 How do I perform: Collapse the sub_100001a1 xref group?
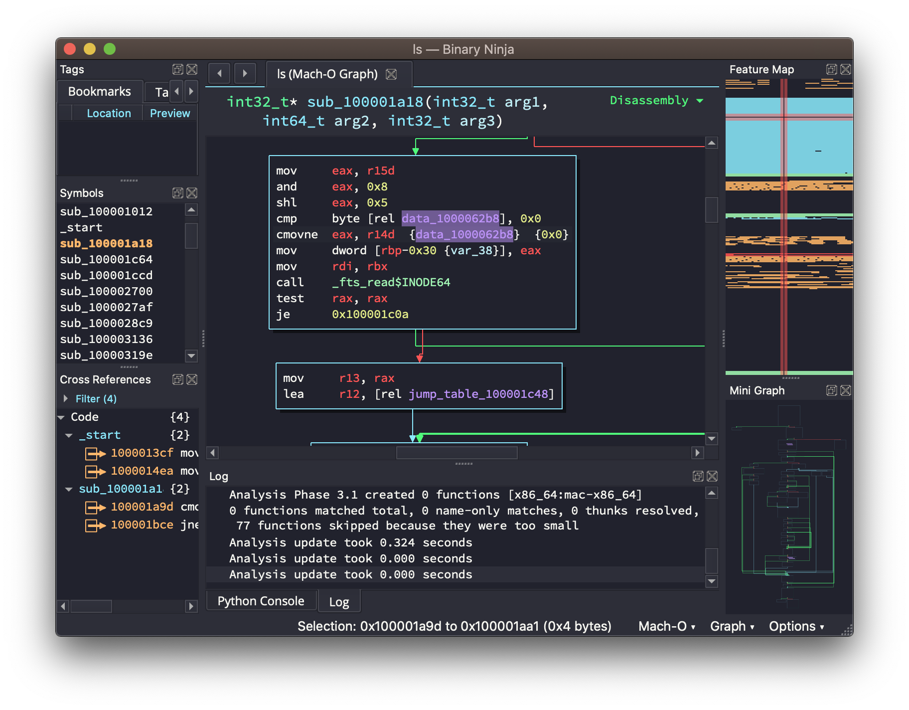pyautogui.click(x=69, y=489)
